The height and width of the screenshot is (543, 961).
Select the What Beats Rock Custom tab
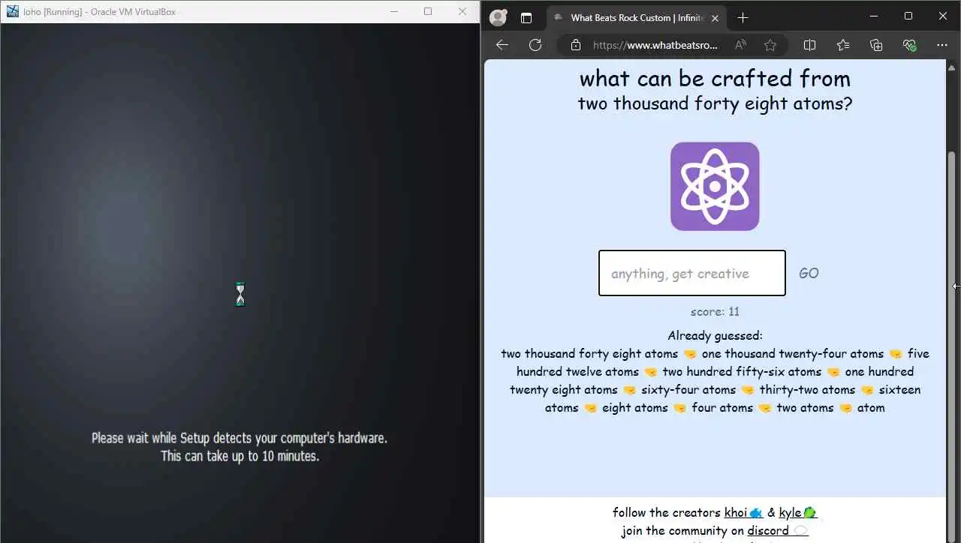pos(637,18)
